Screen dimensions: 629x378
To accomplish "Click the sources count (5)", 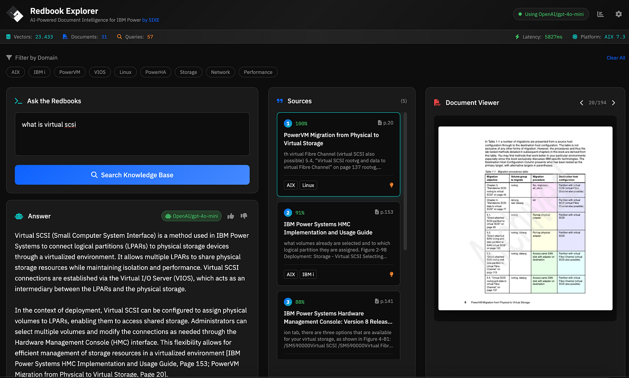I will click(x=403, y=101).
